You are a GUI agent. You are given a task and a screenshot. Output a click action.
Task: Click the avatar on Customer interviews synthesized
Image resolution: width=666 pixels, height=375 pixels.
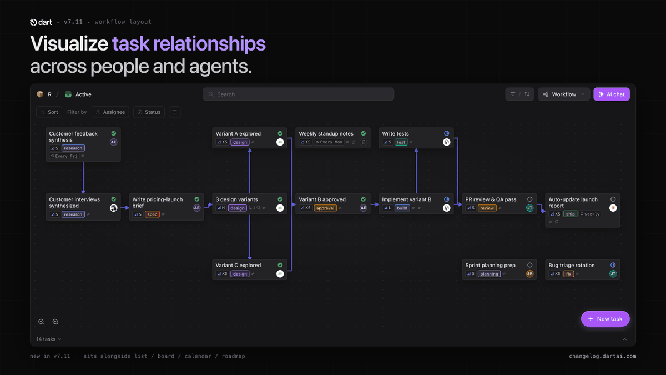tap(114, 208)
